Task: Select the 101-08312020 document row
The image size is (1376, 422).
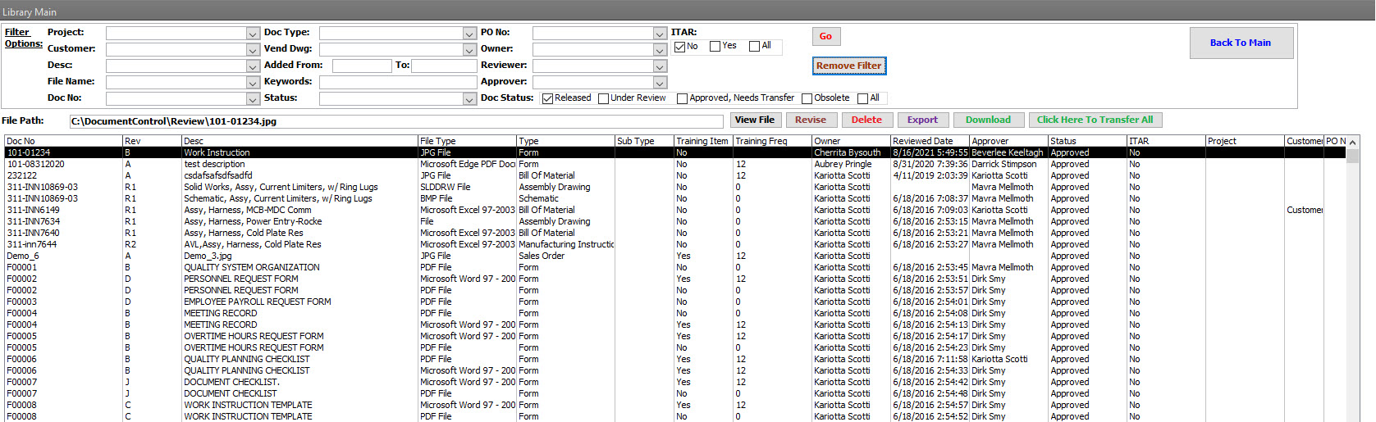Action: point(675,164)
